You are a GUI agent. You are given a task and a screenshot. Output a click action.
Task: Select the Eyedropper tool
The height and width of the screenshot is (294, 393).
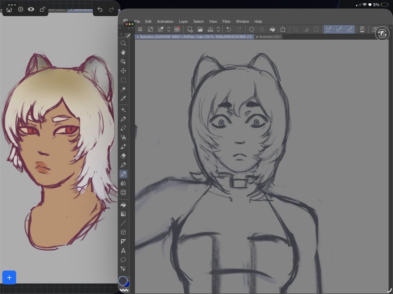click(x=123, y=98)
